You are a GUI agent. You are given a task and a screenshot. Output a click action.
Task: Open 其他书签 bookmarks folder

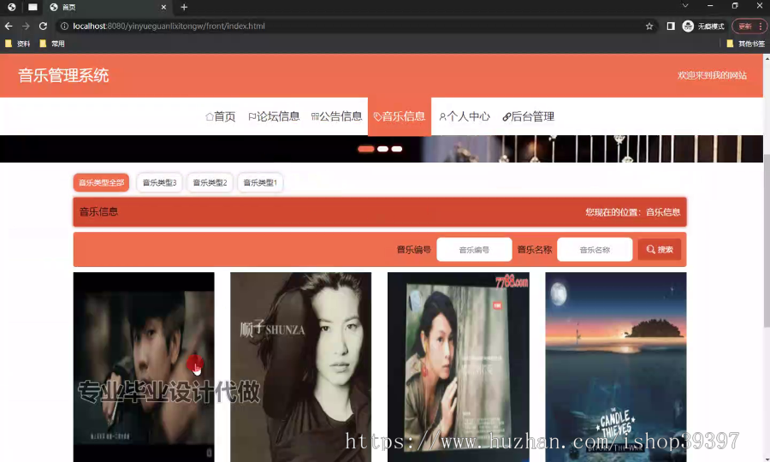(745, 44)
